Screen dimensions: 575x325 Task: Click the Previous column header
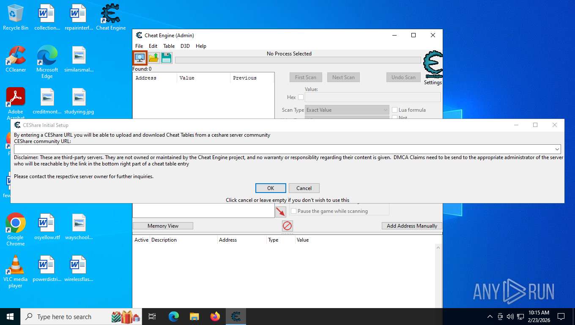252,78
